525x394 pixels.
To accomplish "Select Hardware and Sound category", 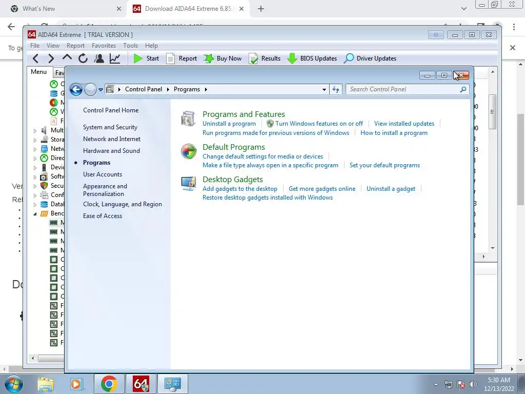I will coord(111,151).
